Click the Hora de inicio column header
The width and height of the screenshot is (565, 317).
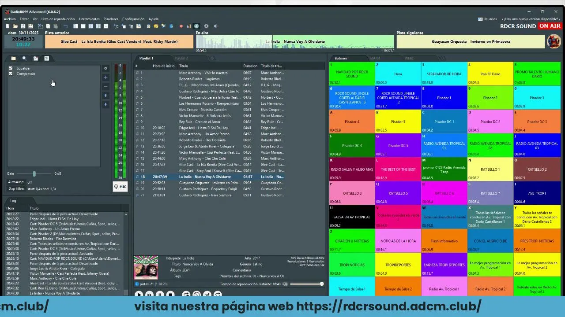(x=164, y=66)
